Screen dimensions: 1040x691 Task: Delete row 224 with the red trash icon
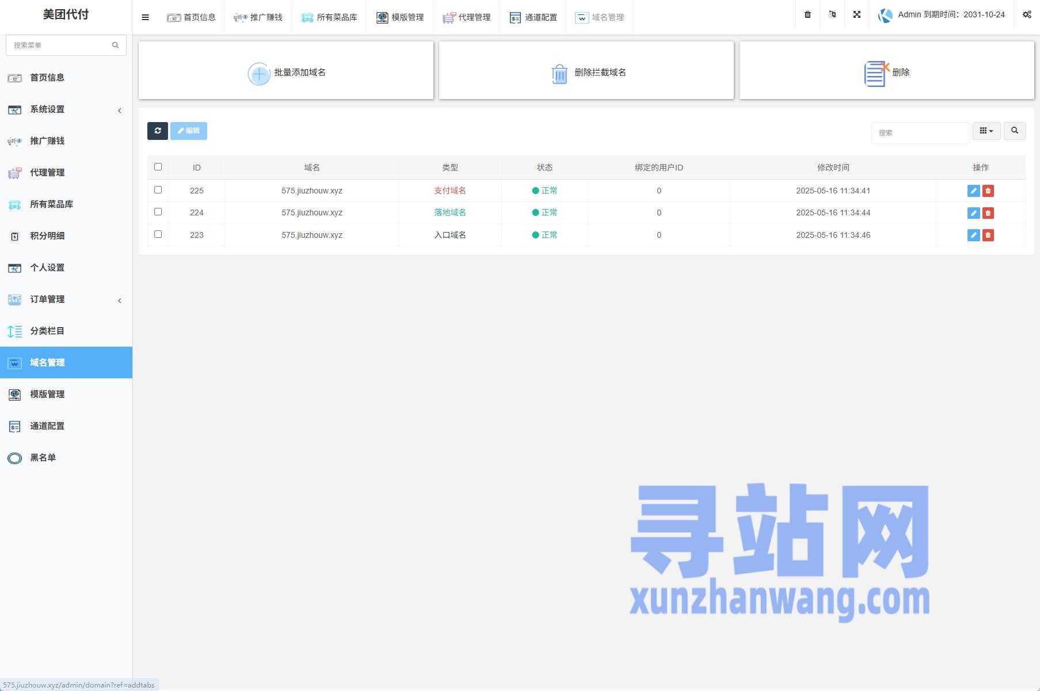click(x=988, y=213)
